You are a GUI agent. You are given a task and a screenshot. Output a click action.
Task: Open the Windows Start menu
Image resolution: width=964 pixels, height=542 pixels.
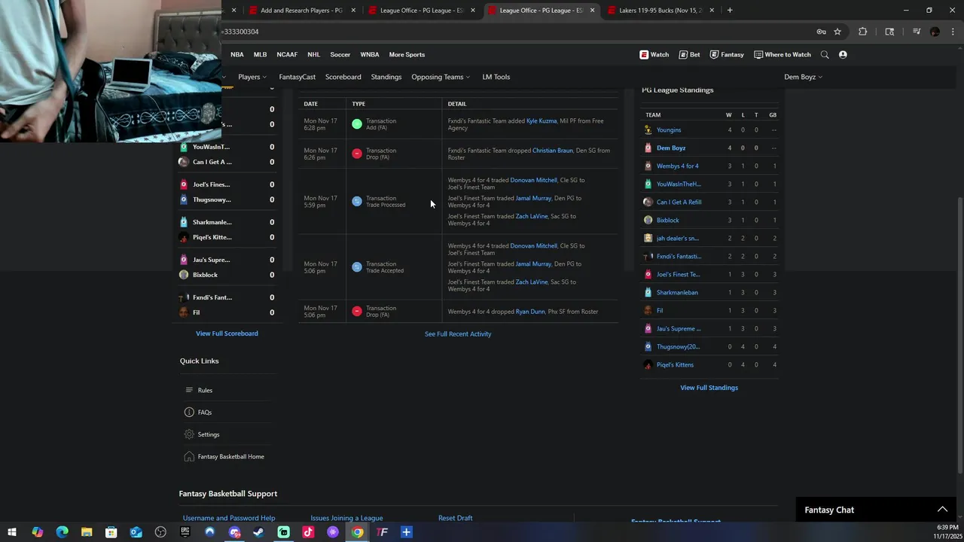click(12, 532)
